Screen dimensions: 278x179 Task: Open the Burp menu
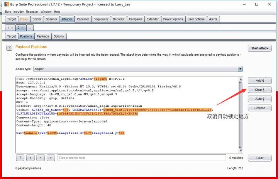pyautogui.click(x=8, y=12)
